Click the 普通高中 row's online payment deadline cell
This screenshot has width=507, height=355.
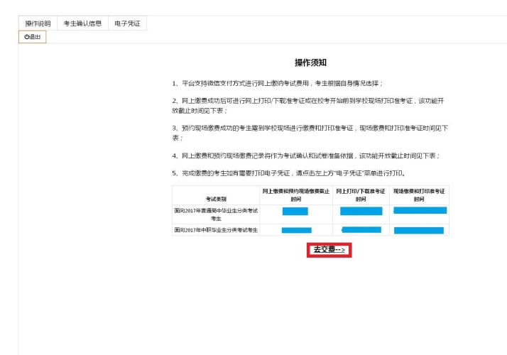(295, 212)
